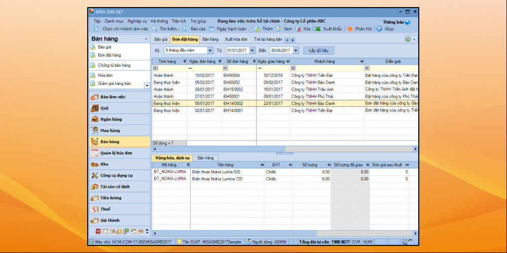Open help via the Giúp icon
This screenshot has width=507, height=253.
380,29
